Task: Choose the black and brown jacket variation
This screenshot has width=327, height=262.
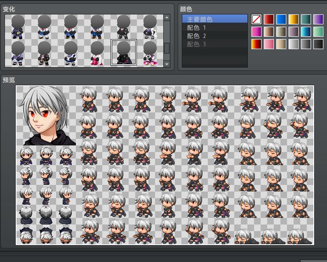Action: click(x=45, y=53)
